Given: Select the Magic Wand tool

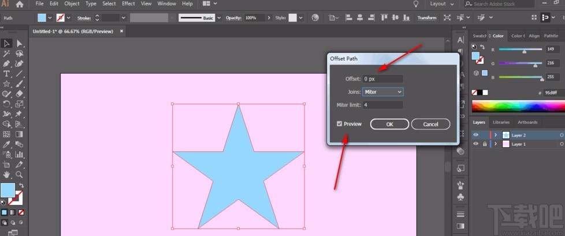Looking at the screenshot, I should click(6, 54).
